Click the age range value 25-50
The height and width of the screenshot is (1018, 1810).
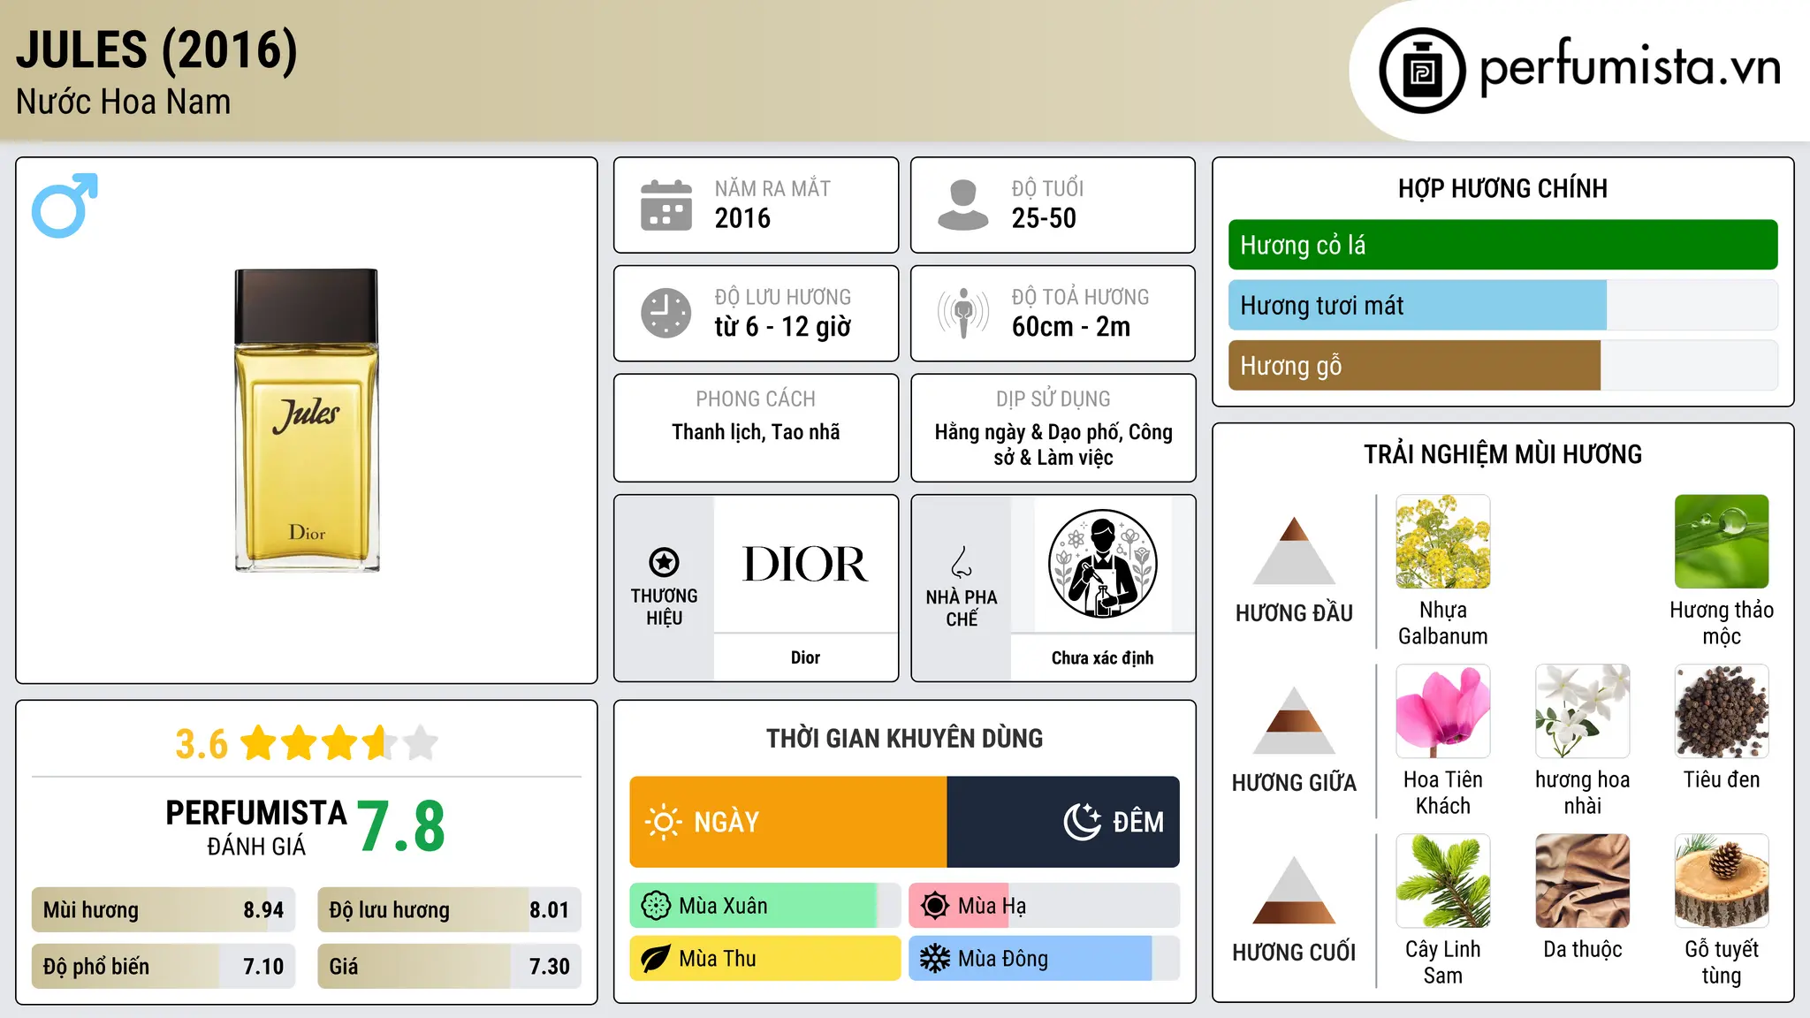pos(1044,218)
